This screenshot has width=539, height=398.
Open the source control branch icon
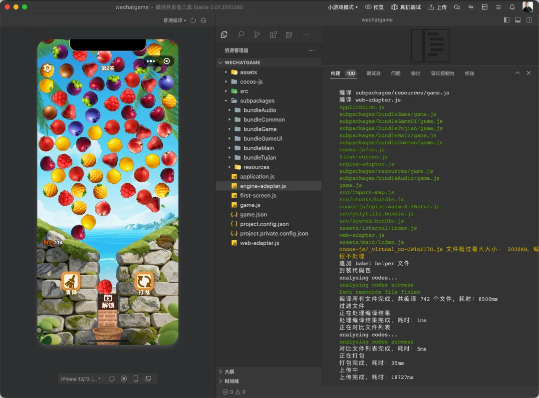pyautogui.click(x=257, y=34)
